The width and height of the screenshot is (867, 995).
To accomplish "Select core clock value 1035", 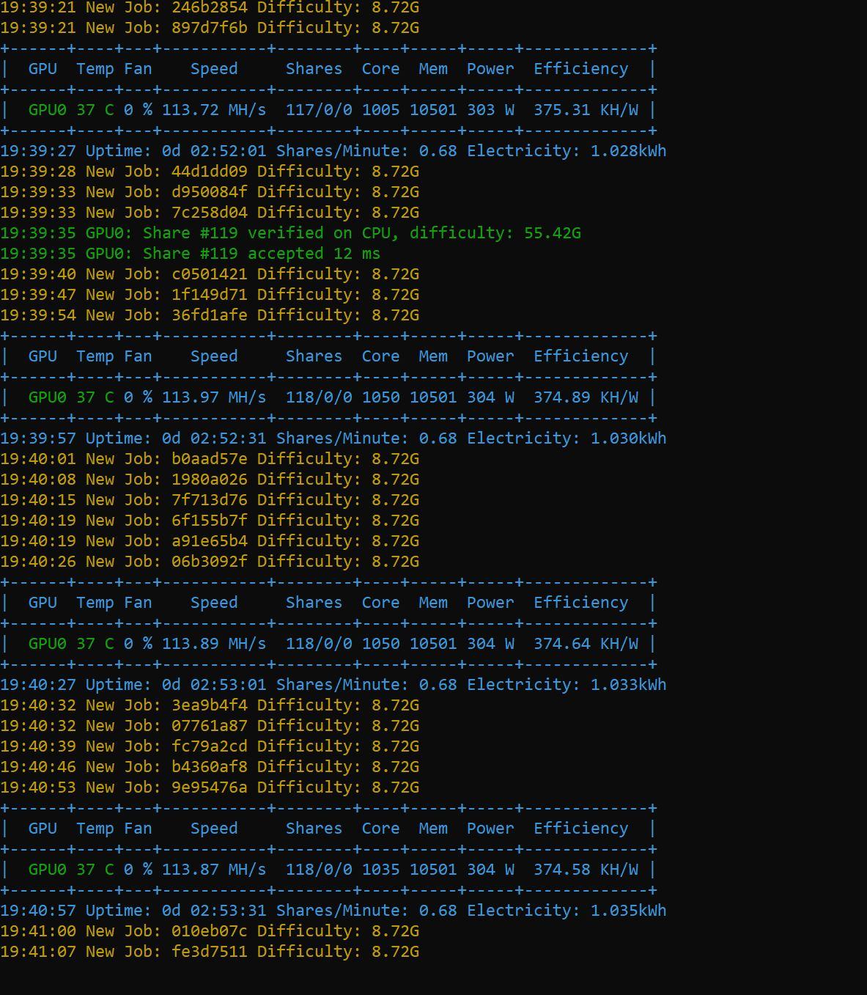I will (381, 870).
